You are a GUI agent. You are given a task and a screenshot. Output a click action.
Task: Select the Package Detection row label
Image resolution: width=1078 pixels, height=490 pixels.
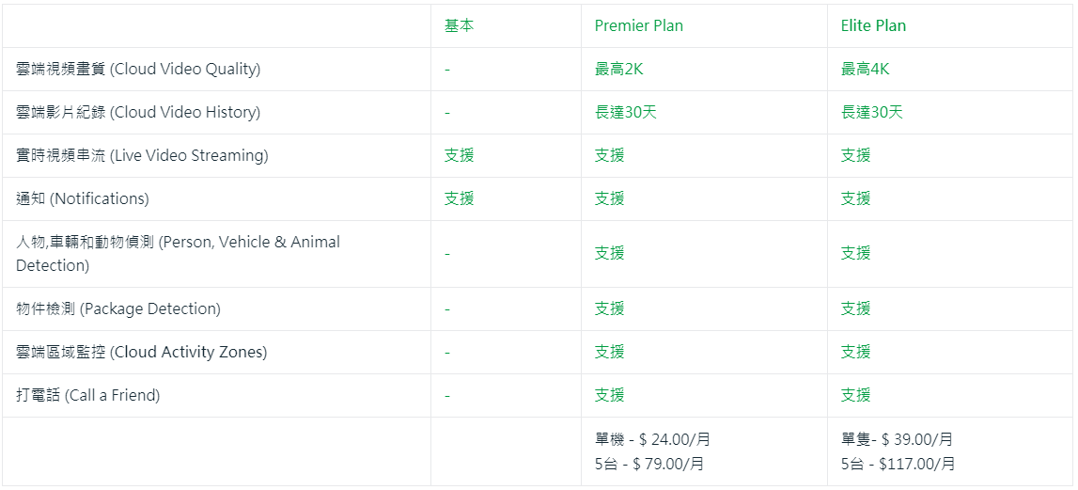pyautogui.click(x=118, y=308)
